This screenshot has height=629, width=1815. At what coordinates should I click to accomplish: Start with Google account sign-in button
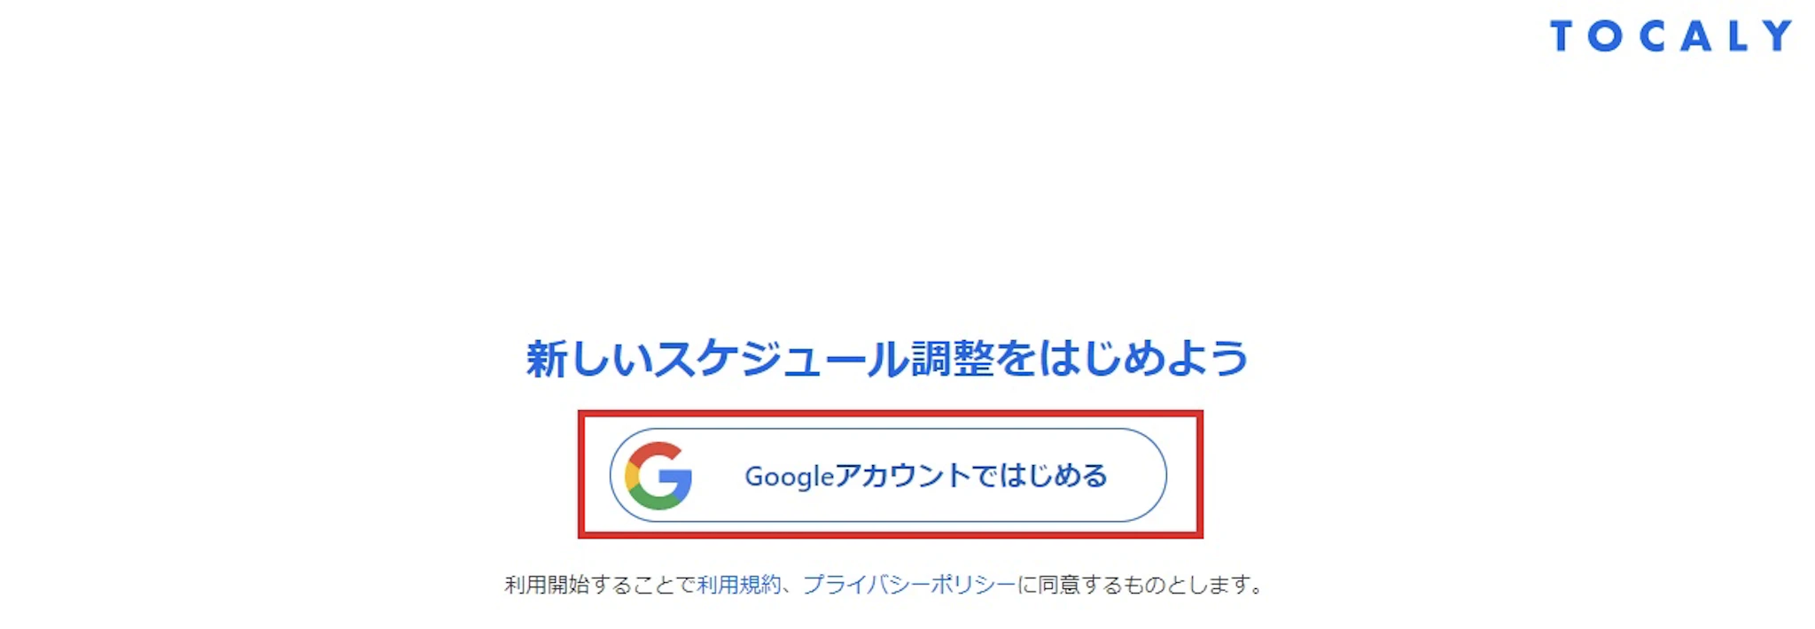[888, 476]
